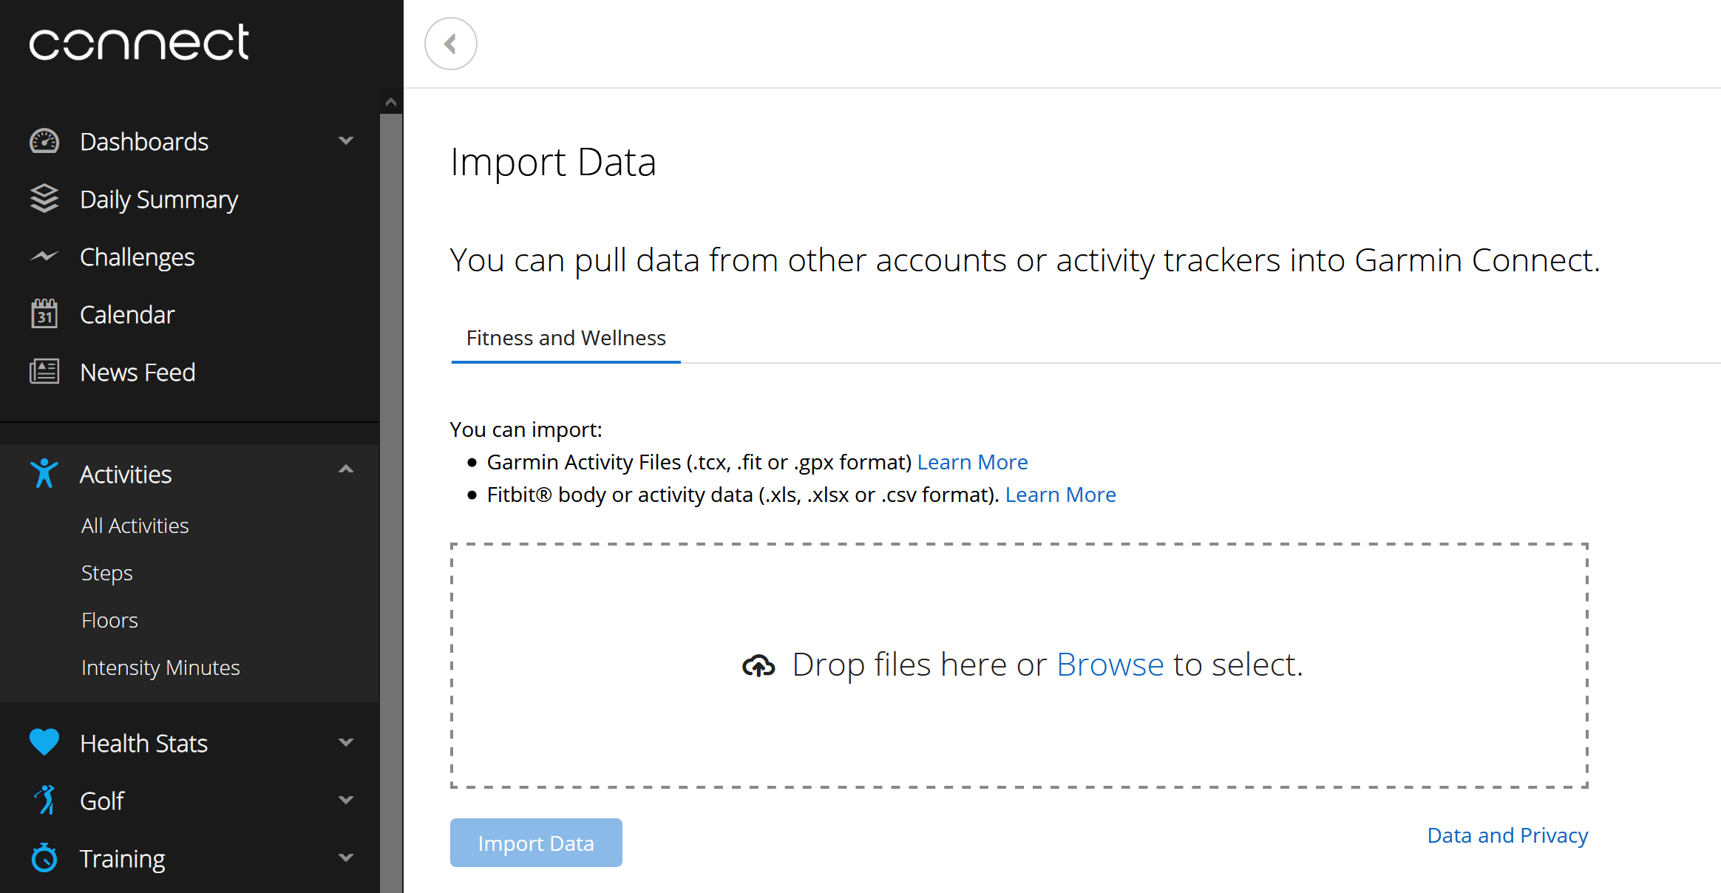The height and width of the screenshot is (893, 1721).
Task: Click the back arrow at the top
Action: click(x=450, y=44)
